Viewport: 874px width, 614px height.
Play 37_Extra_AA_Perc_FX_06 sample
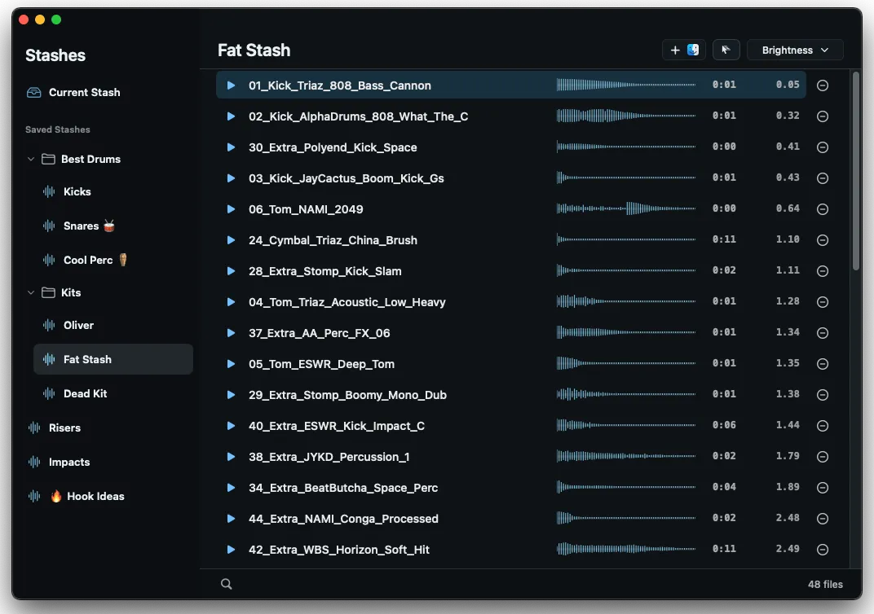[231, 333]
